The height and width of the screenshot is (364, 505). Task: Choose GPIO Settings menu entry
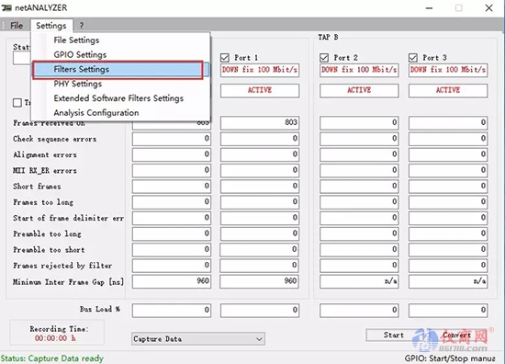coord(80,55)
